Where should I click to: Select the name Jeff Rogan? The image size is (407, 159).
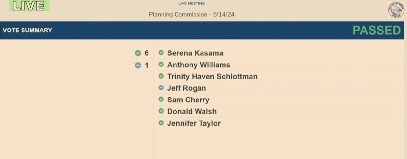tap(186, 88)
